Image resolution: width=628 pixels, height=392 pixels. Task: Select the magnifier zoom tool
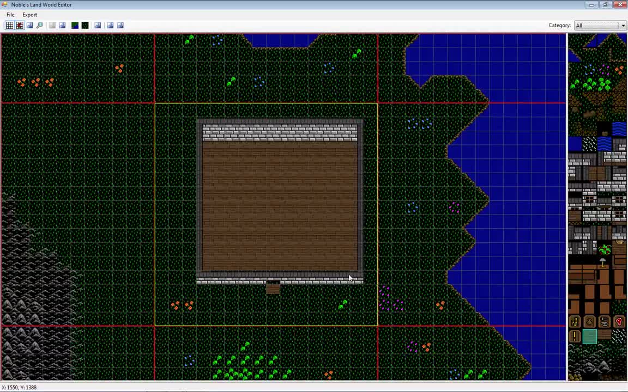(40, 25)
